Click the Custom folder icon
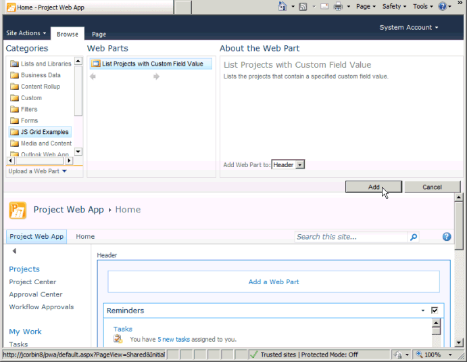 tap(14, 97)
